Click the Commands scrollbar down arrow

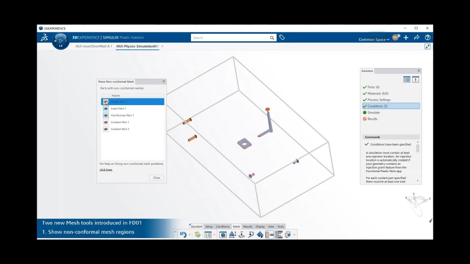click(x=418, y=181)
